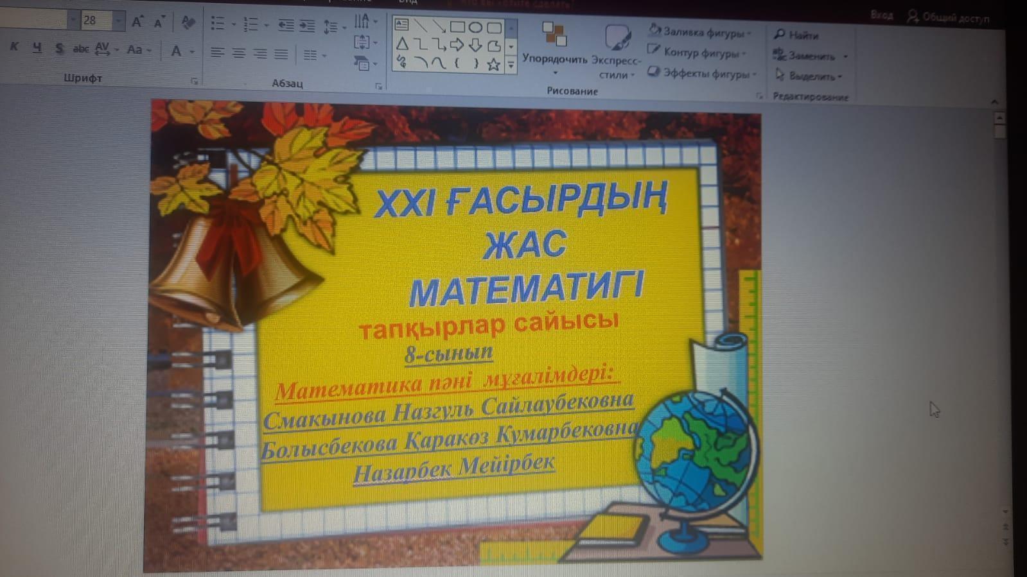Select the oval shape in shapes gallery
1027x577 pixels.
[x=475, y=27]
